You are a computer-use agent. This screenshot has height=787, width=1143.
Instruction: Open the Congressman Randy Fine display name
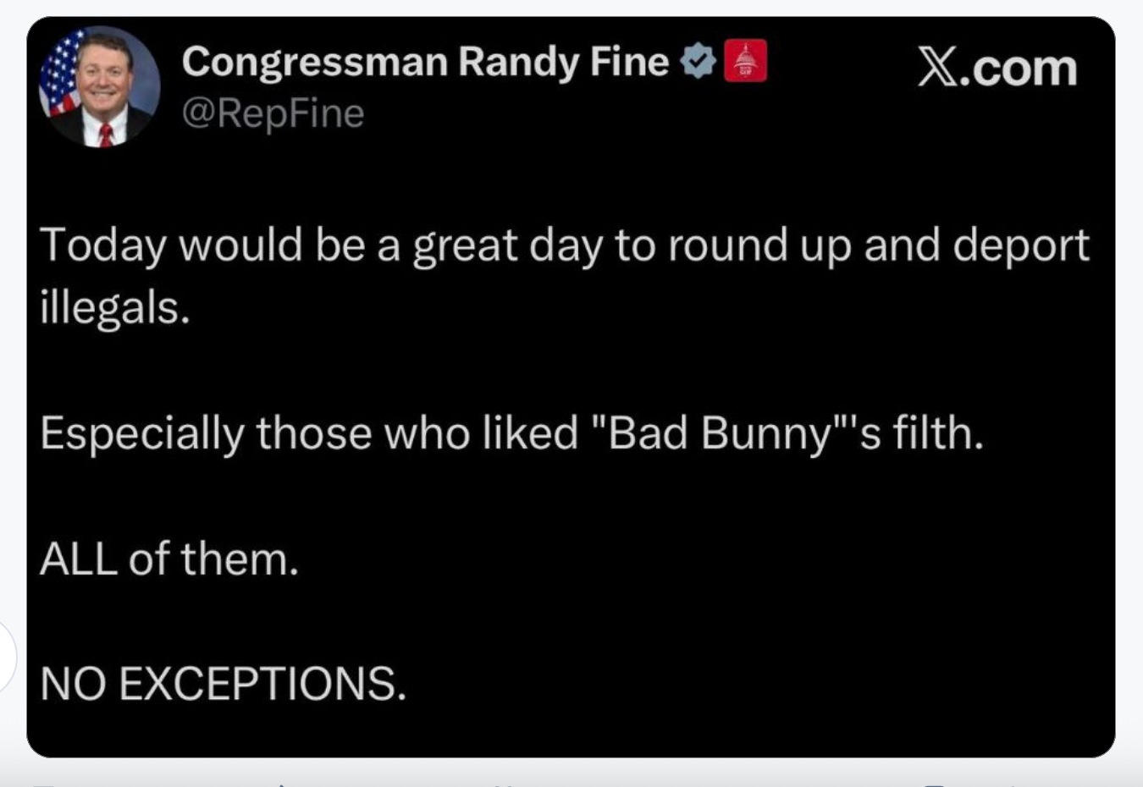pos(425,62)
